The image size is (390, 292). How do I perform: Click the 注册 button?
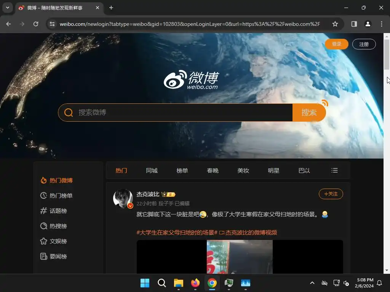[364, 44]
